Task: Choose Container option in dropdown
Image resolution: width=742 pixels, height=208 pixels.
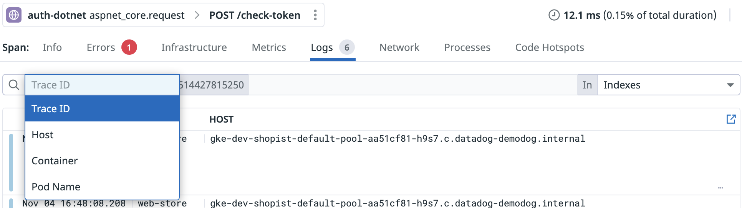Action: (x=102, y=161)
